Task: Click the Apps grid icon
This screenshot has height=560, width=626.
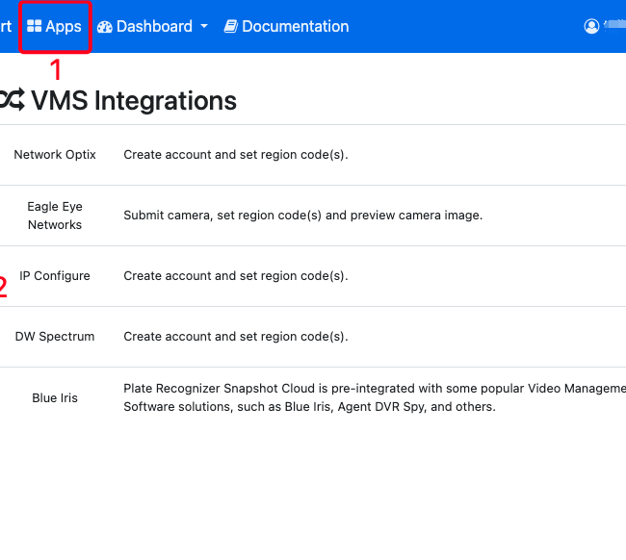Action: (34, 26)
